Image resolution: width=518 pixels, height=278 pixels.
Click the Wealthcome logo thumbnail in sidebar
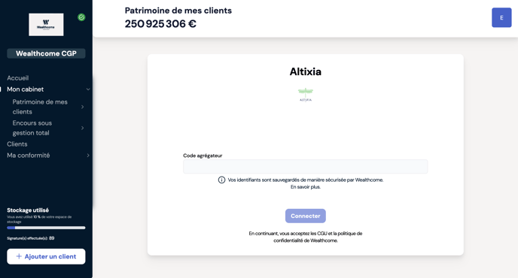tap(46, 25)
